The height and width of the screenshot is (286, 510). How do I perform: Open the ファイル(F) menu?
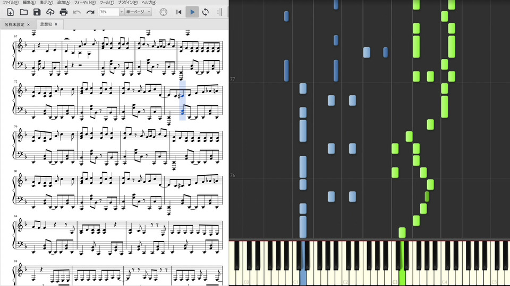[x=11, y=2]
